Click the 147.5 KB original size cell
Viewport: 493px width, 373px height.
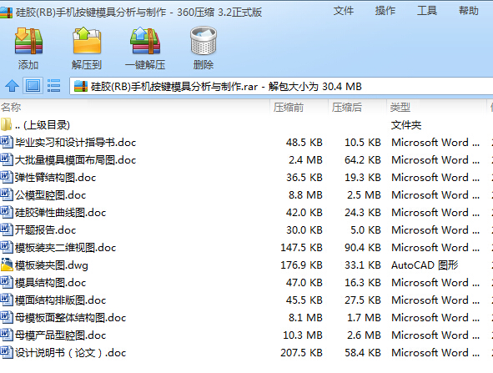click(301, 248)
